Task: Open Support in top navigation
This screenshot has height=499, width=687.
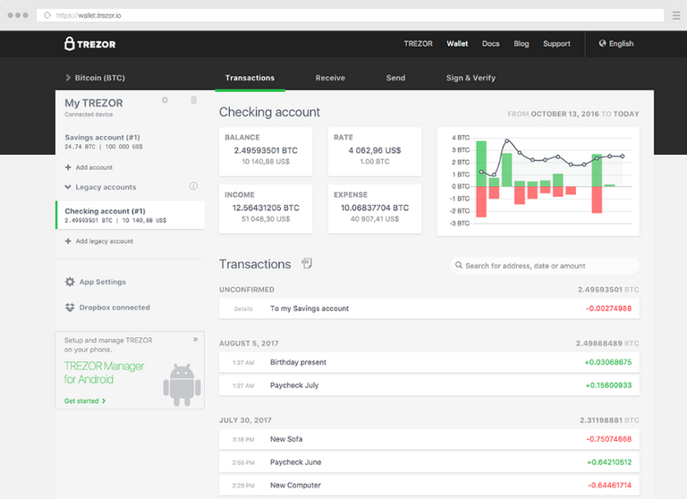Action: pyautogui.click(x=557, y=44)
